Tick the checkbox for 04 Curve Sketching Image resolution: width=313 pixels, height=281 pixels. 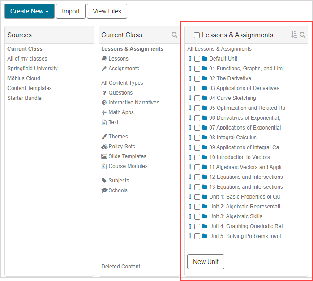pos(197,98)
